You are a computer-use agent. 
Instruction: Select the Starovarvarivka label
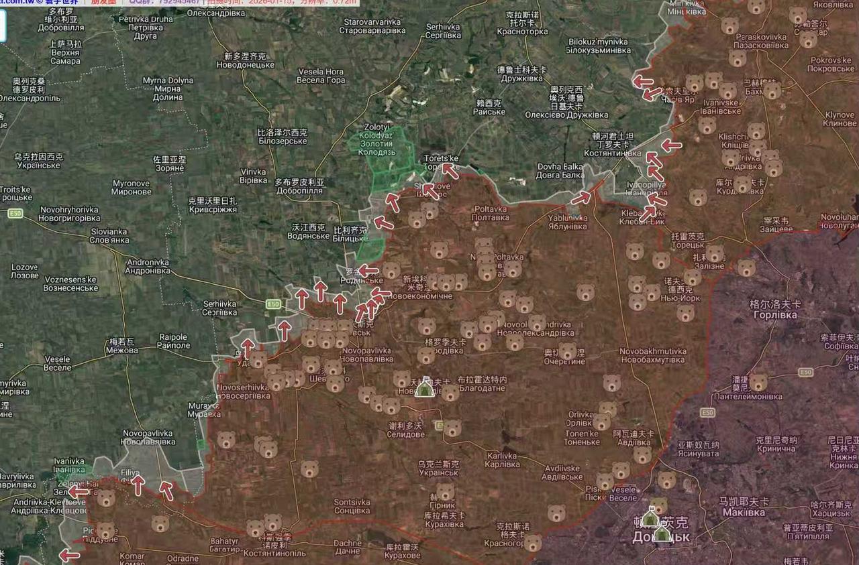click(x=372, y=26)
